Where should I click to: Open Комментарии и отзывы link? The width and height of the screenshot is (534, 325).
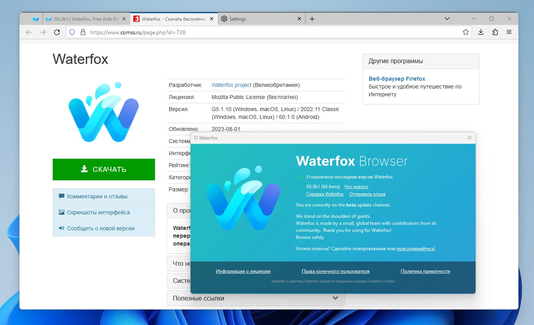coord(97,196)
